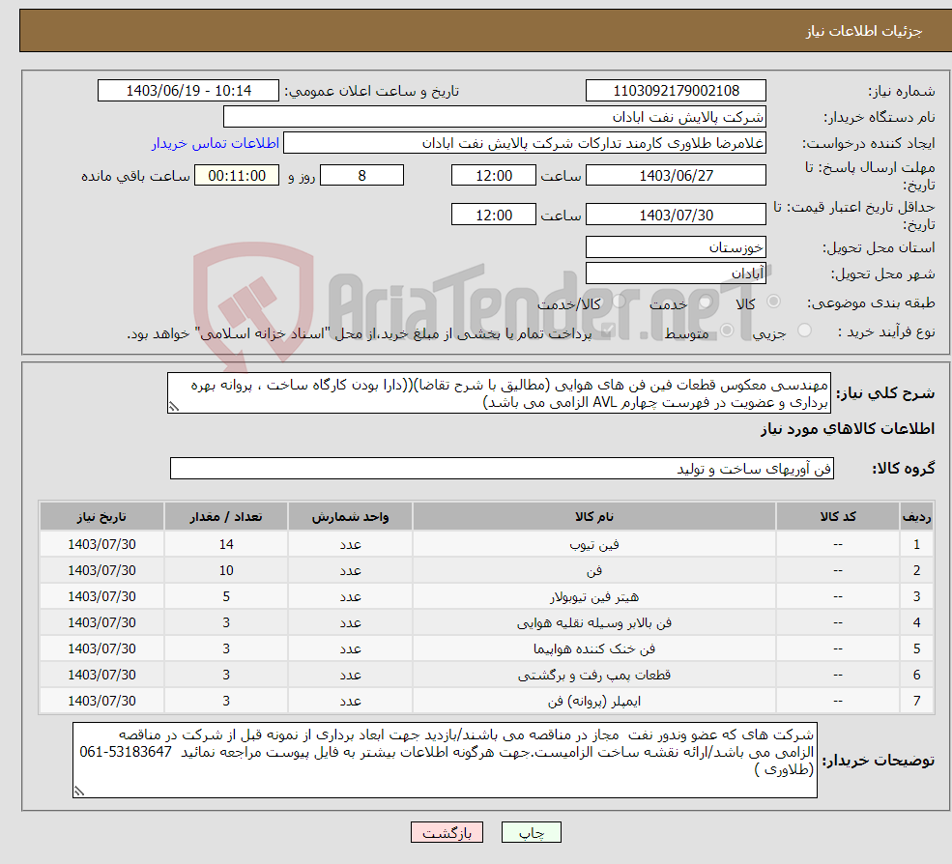952x864 pixels.
Task: Click the response deadline time 12:00 field
Action: click(x=494, y=176)
